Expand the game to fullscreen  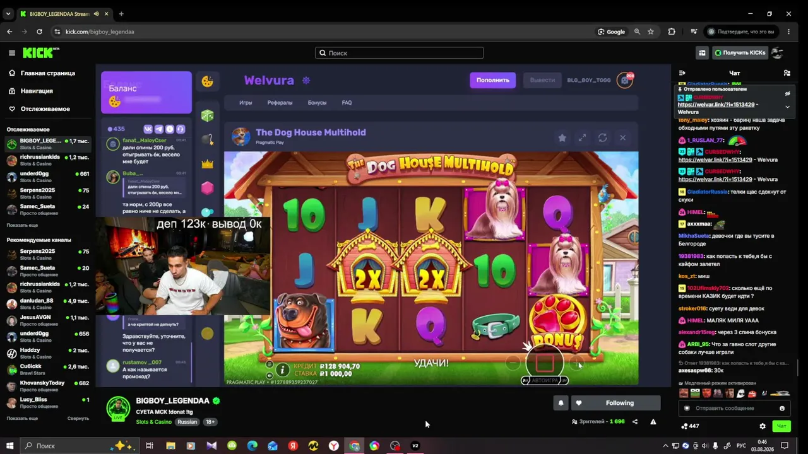point(582,137)
